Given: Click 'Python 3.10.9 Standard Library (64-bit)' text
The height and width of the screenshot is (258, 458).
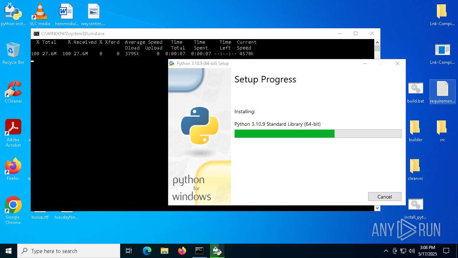Looking at the screenshot, I should 277,124.
